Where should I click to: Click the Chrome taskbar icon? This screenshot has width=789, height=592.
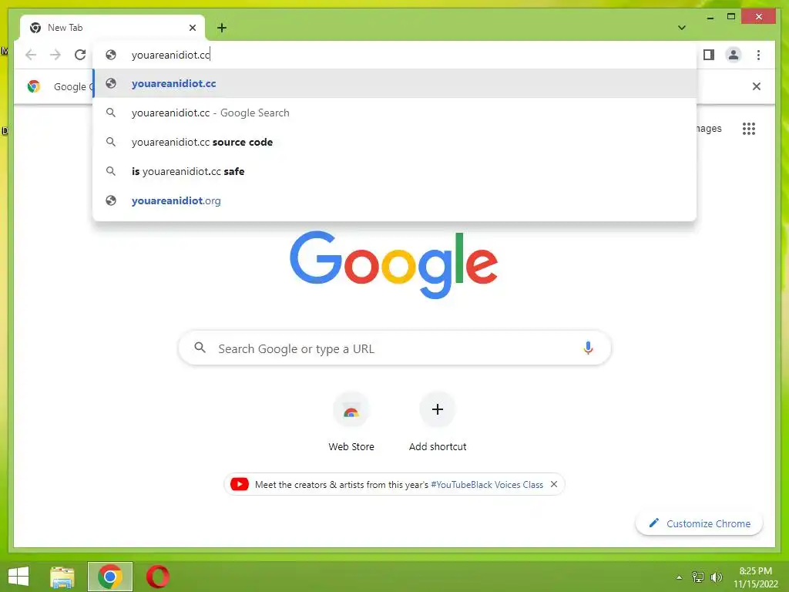(110, 577)
